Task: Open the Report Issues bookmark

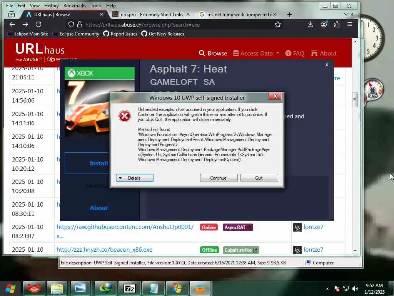Action: (120, 34)
